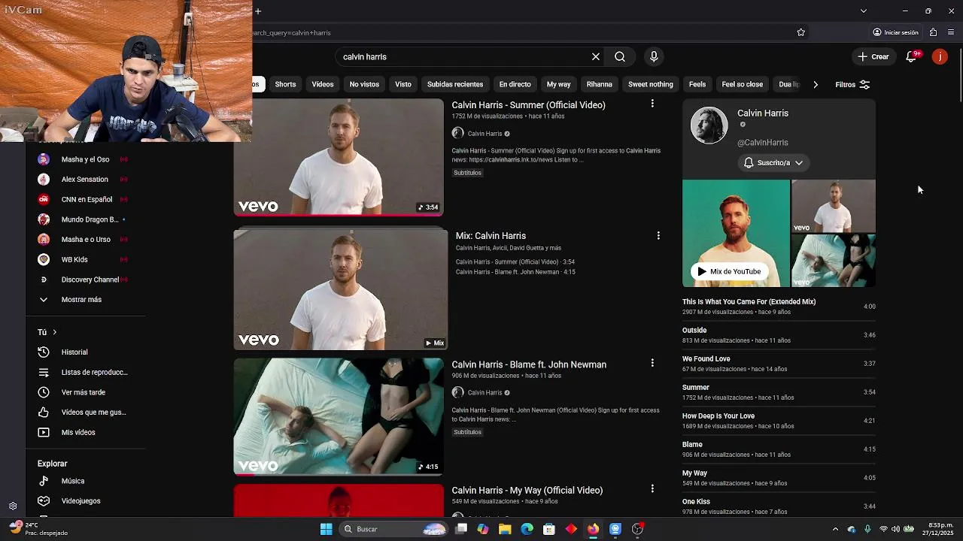
Task: Open File Explorer from the taskbar
Action: (x=505, y=529)
